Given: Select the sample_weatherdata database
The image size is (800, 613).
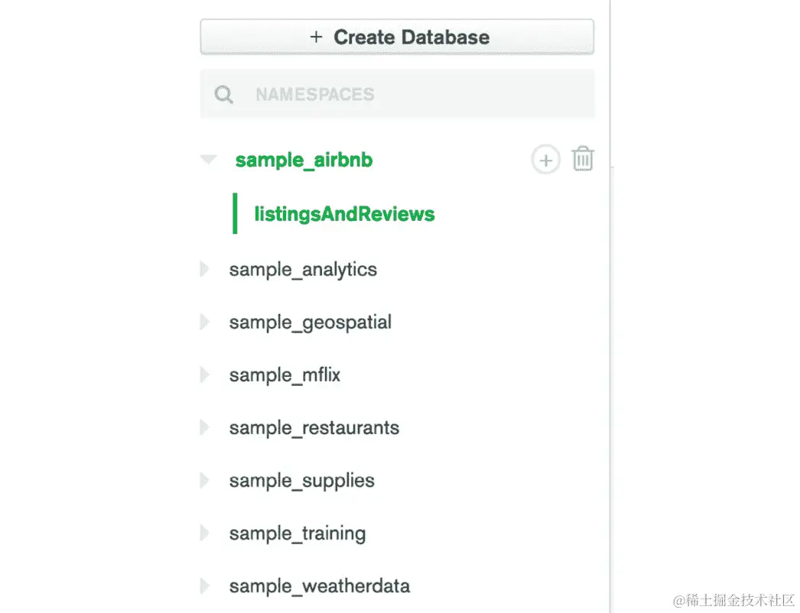Looking at the screenshot, I should coord(320,586).
